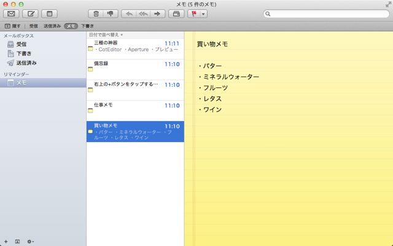Click the ・バター line in the note
Image resolution: width=393 pixels, height=246 pixels.
[209, 66]
